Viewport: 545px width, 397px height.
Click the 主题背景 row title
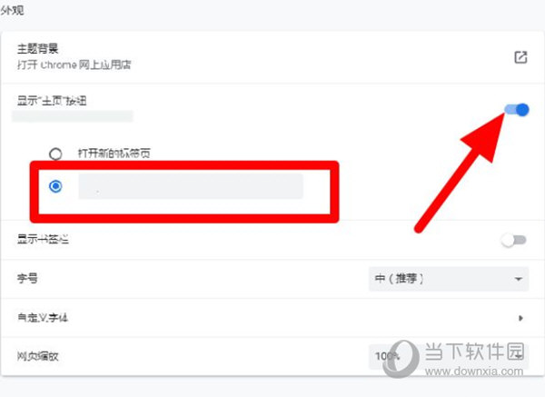tap(37, 49)
